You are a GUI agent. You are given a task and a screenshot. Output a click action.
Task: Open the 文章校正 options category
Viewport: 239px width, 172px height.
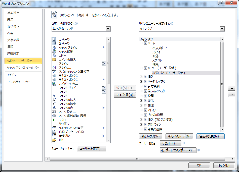pyautogui.click(x=13, y=26)
